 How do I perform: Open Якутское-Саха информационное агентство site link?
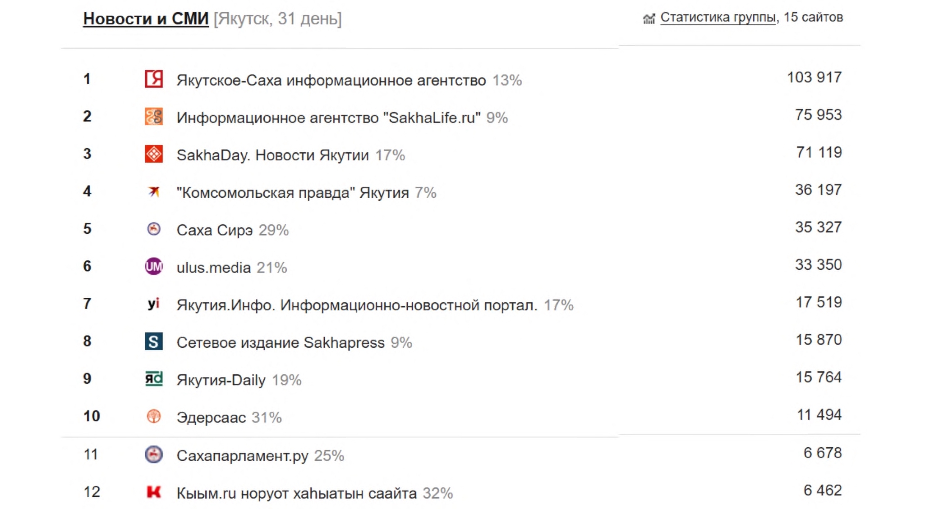click(331, 81)
